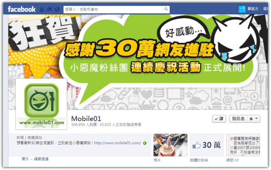271x170 pixels.
Task: Click the user avatar beside 鄭凱方
Action: coord(242,9)
